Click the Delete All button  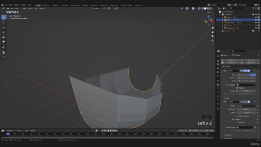click(250, 60)
